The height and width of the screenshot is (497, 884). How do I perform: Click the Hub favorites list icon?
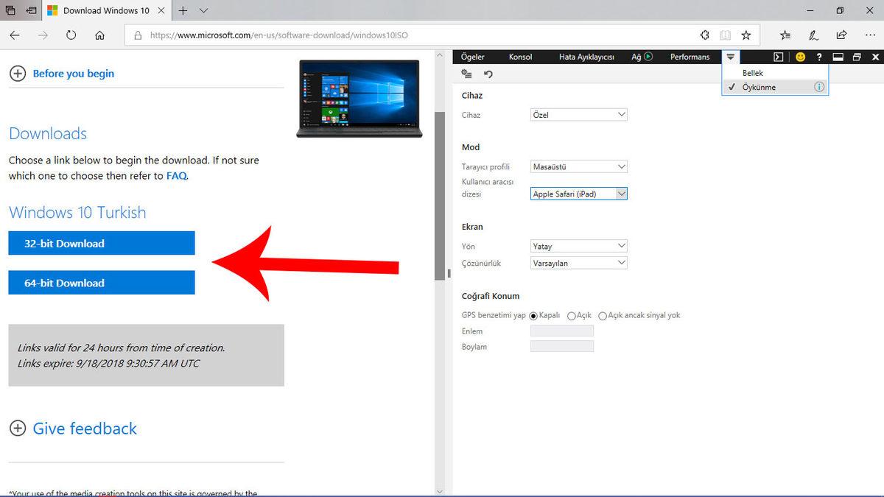[785, 35]
